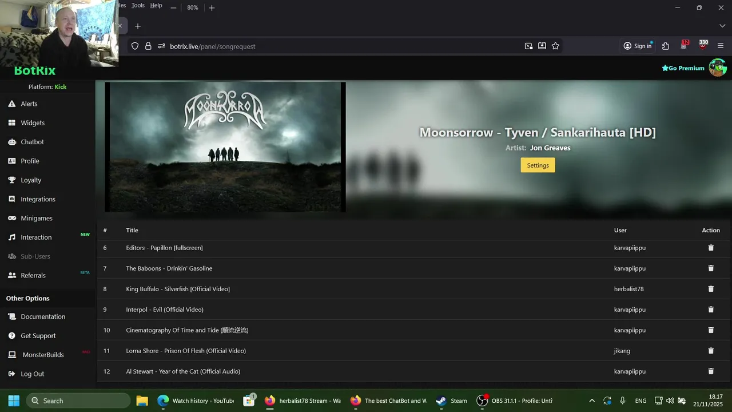This screenshot has height=412, width=732.
Task: Open the list all tabs chevron
Action: click(722, 26)
